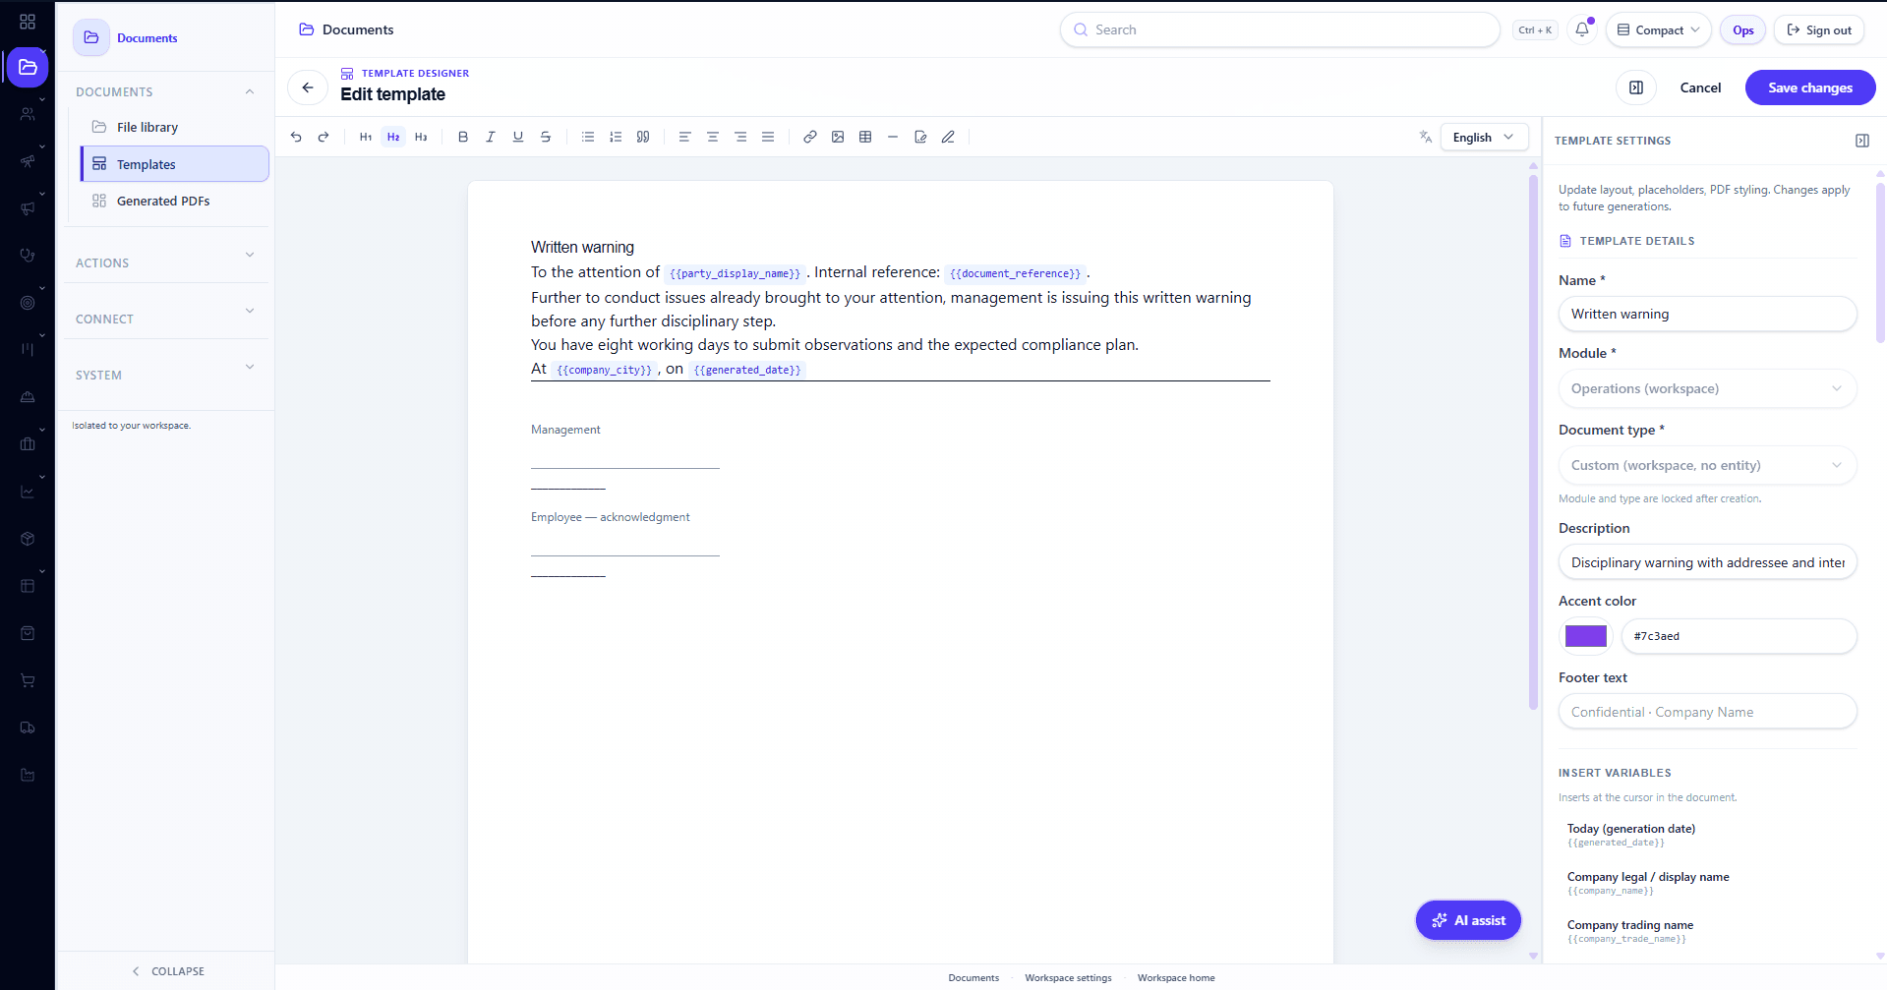Viewport: 1887px width, 990px height.
Task: Sign out of the application
Action: [1818, 29]
